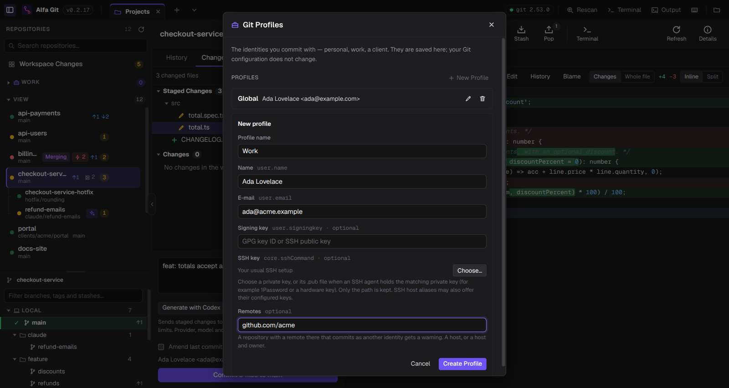Delete the Global profile with trash icon
Screen dimensions: 729x388
tap(483, 99)
